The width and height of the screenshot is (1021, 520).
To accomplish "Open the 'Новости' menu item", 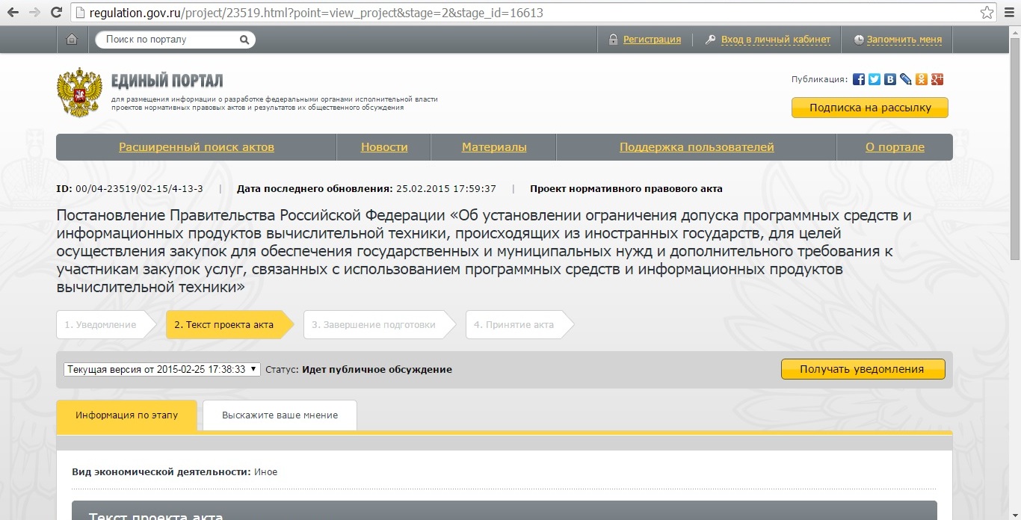I will pos(384,147).
